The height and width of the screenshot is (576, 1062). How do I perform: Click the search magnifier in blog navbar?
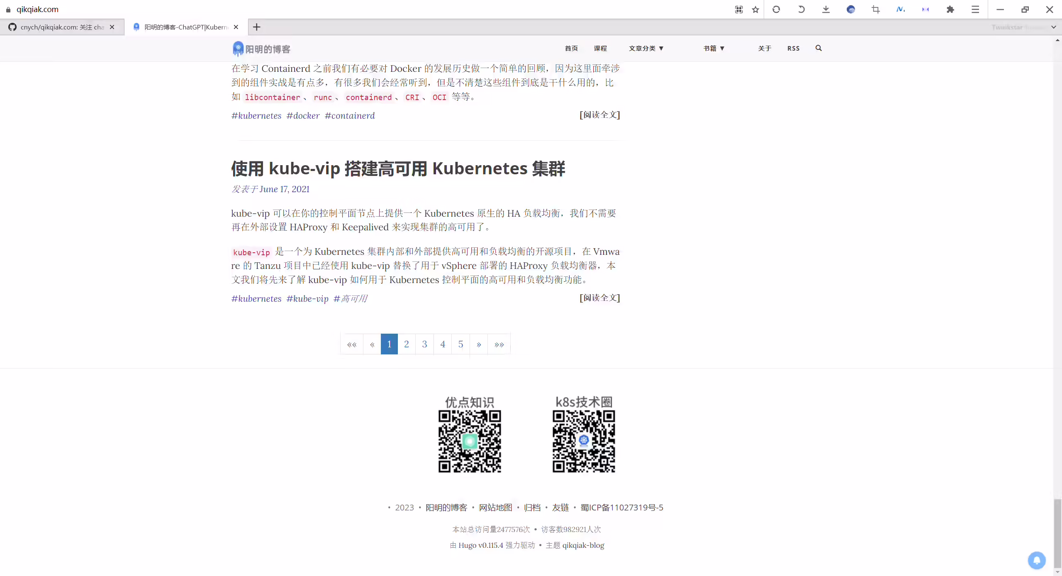pos(818,48)
